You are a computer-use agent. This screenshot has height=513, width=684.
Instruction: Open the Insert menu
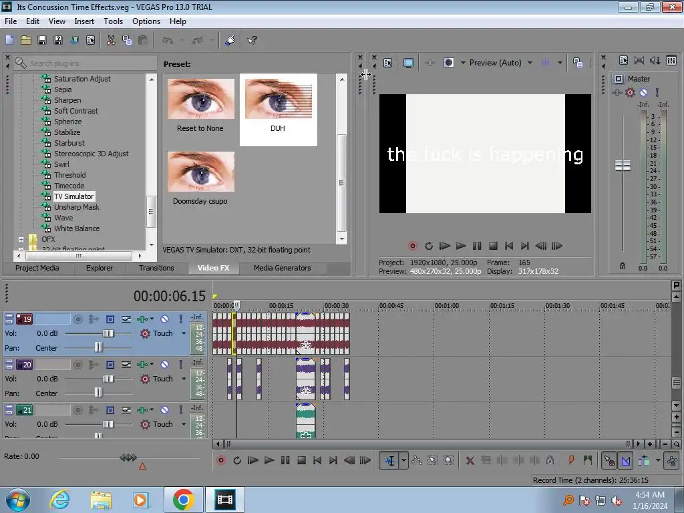coord(84,21)
